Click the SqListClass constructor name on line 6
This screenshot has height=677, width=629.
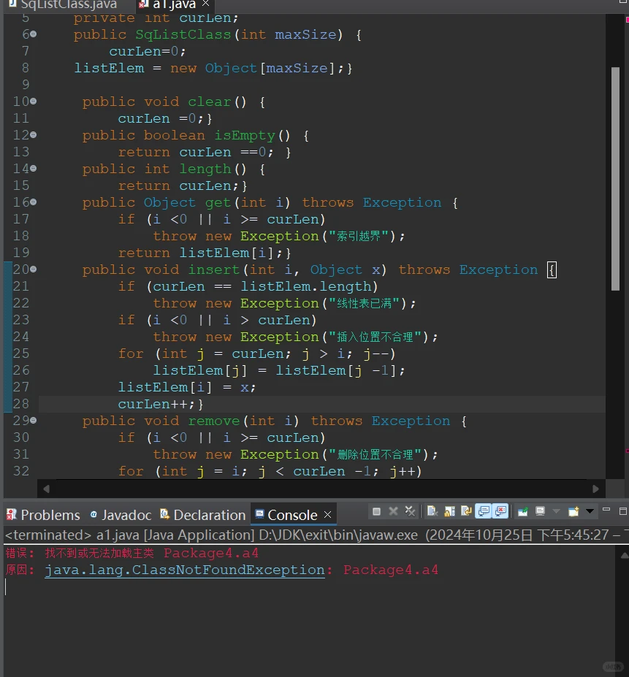[x=183, y=34]
